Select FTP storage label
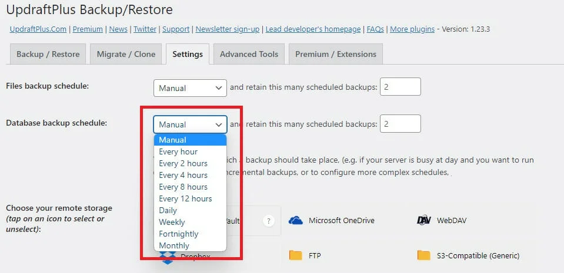564x273 pixels. (315, 256)
